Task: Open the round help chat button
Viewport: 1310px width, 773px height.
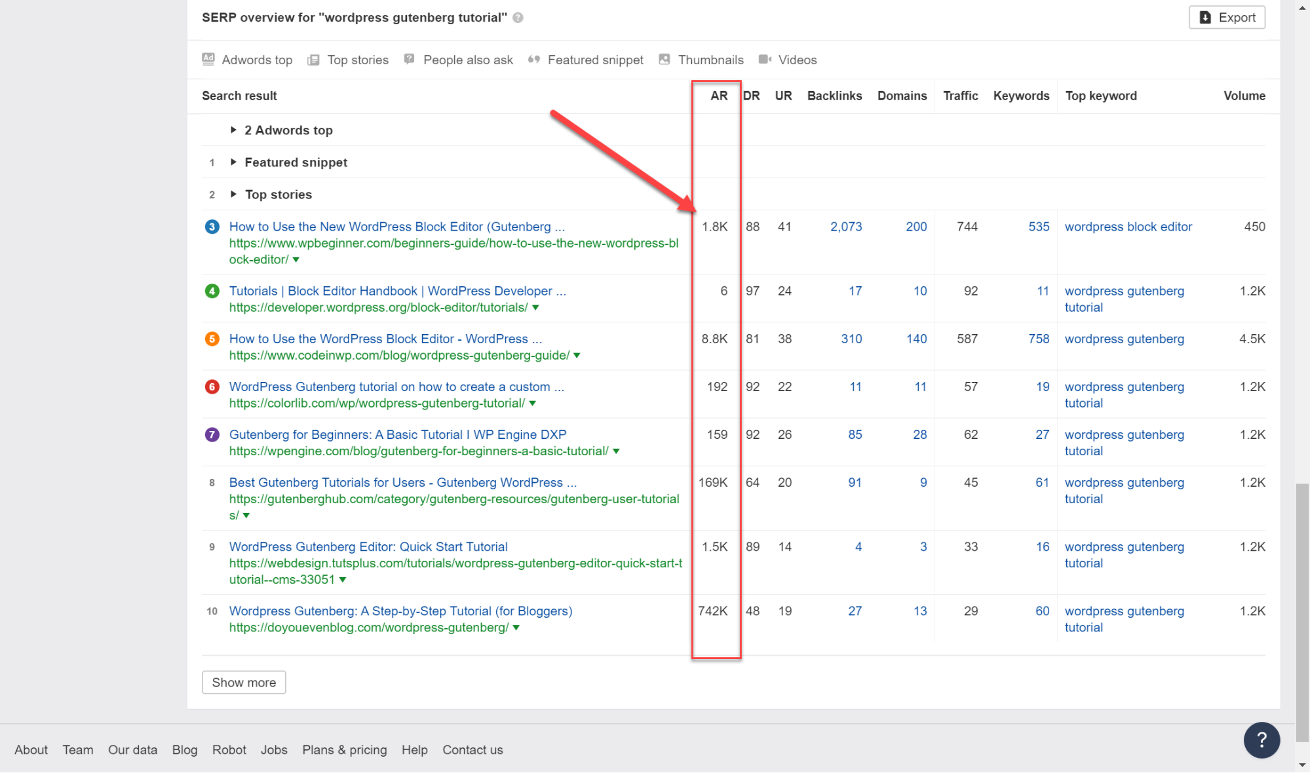Action: (x=1262, y=740)
